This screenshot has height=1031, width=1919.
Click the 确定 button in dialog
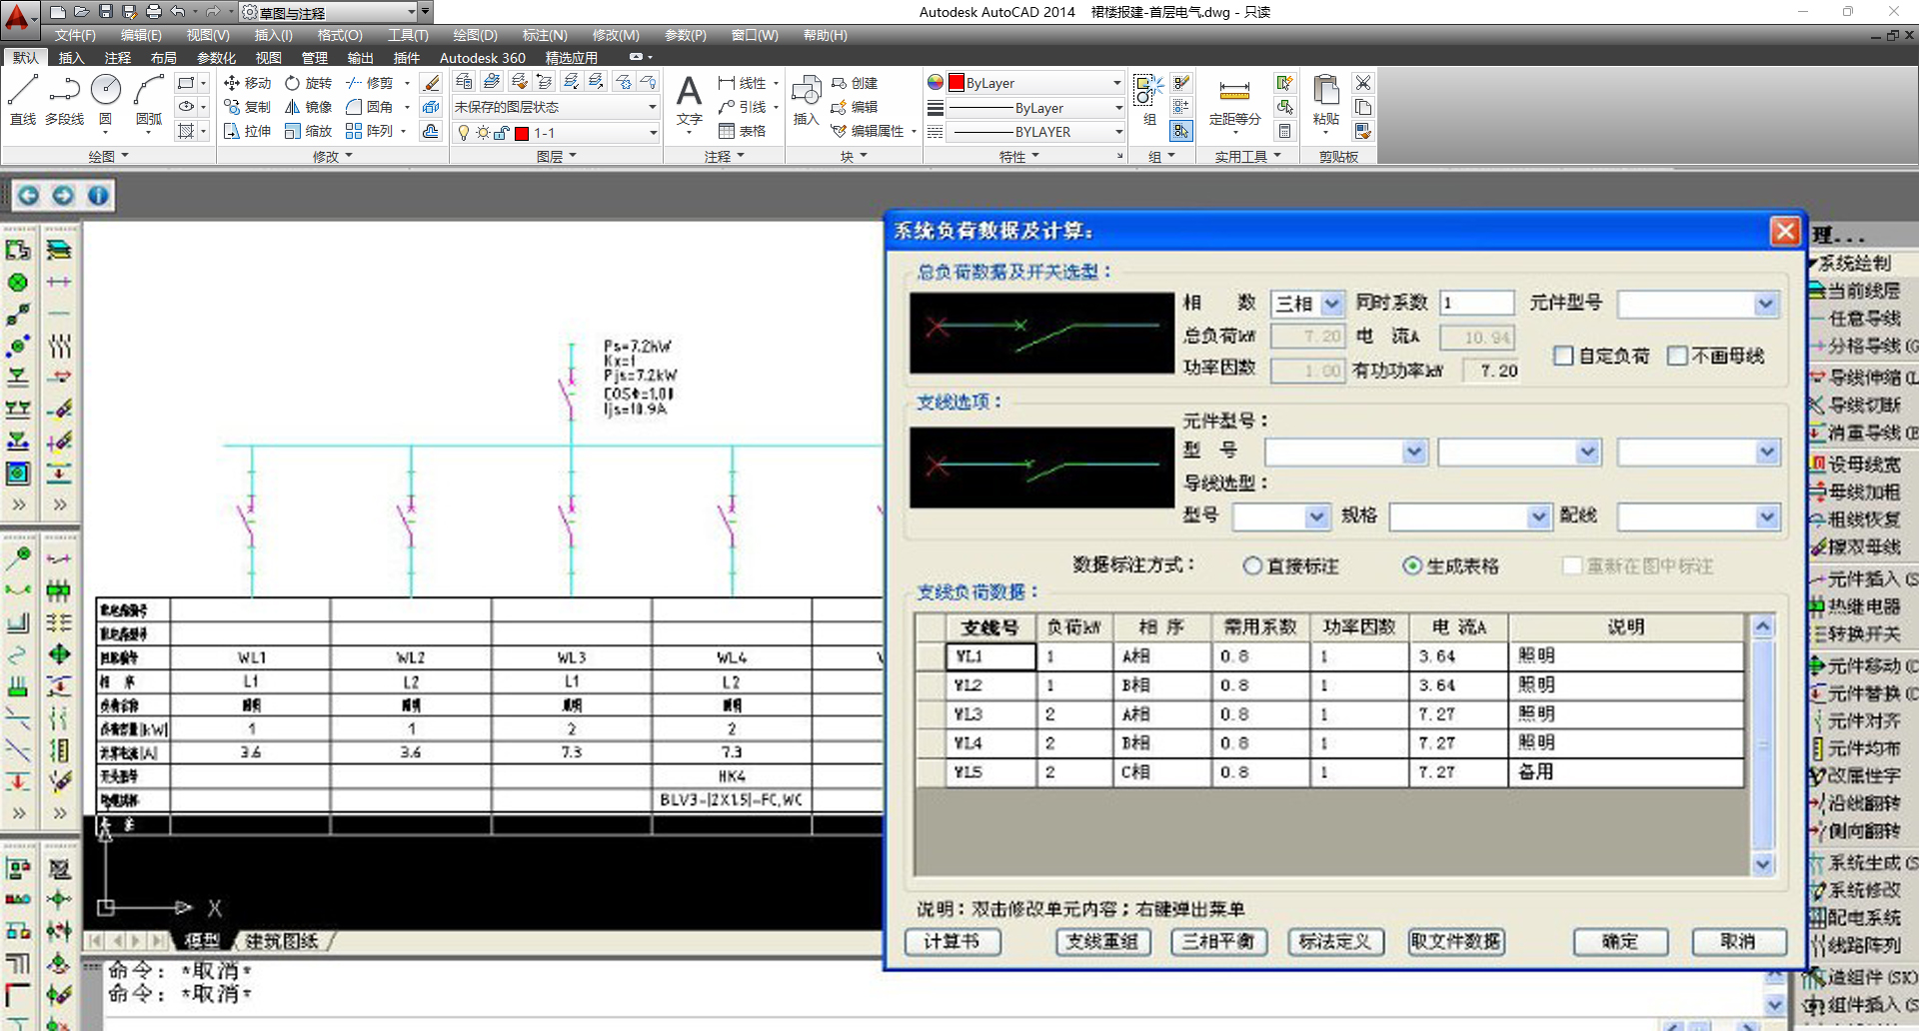(1619, 941)
